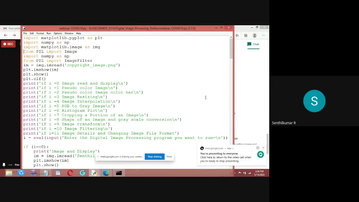The image size is (359, 202).
Task: Click the taskbar clock showing 3:36 PM
Action: click(259, 173)
